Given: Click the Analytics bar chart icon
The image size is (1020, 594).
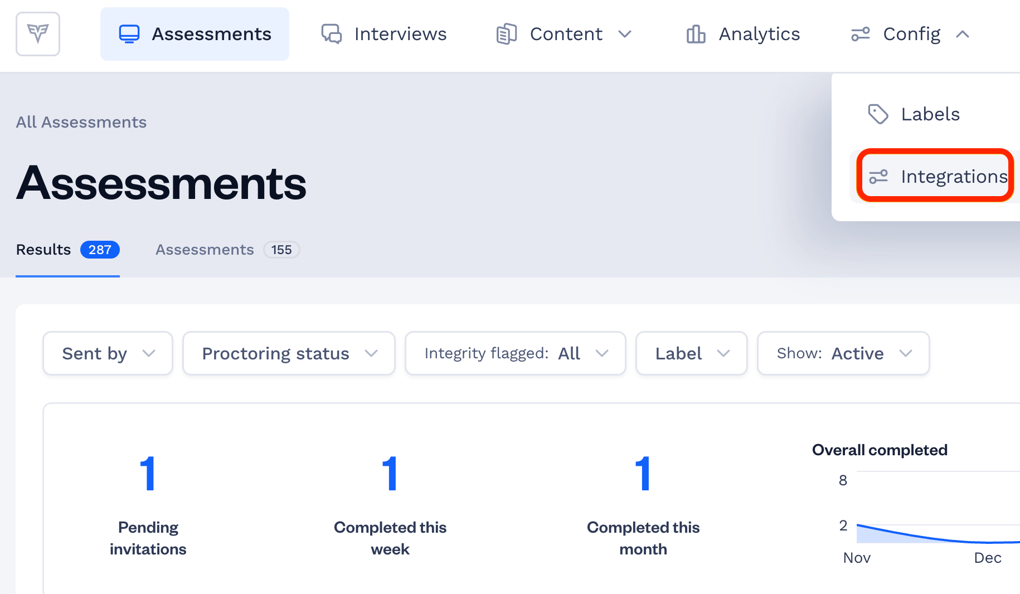Looking at the screenshot, I should coord(696,34).
